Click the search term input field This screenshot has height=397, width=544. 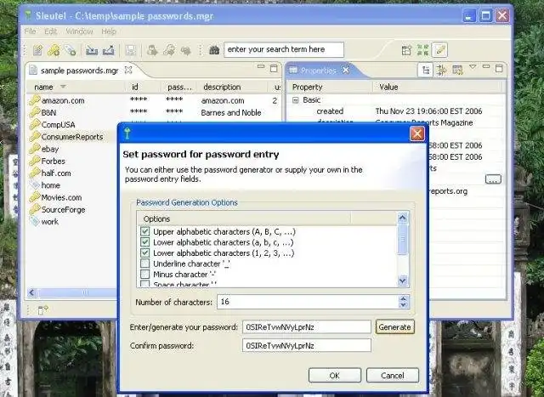pos(284,49)
